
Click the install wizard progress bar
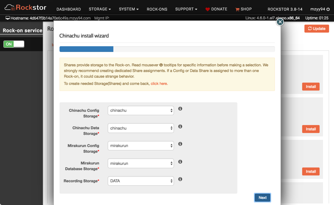pos(167,49)
